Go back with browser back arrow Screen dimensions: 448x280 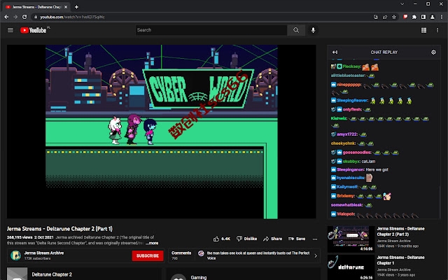pos(6,17)
